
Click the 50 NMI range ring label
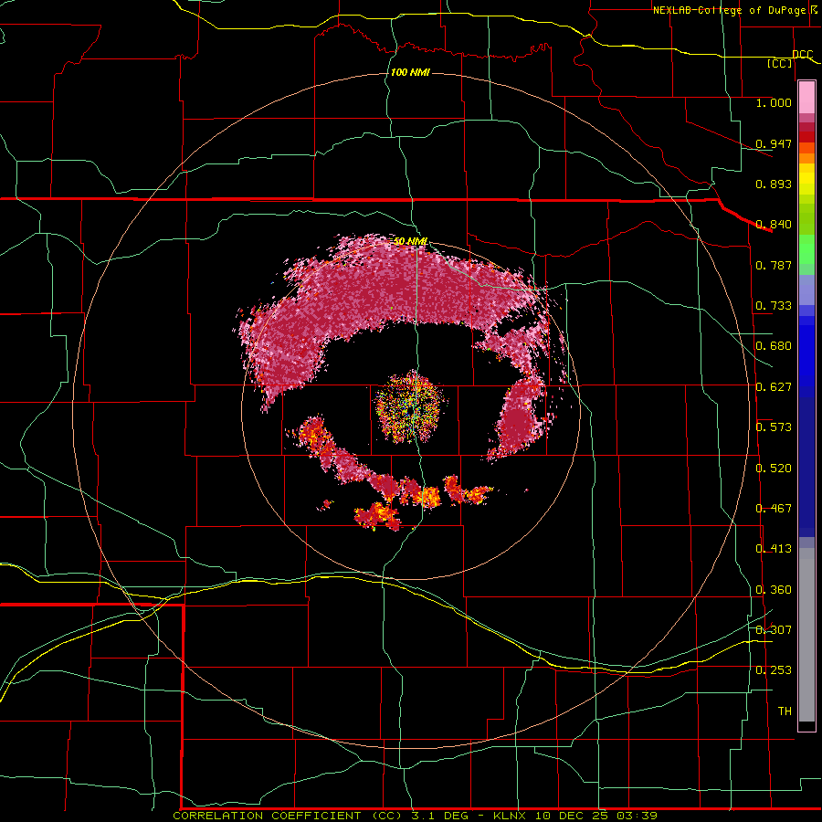pos(410,241)
